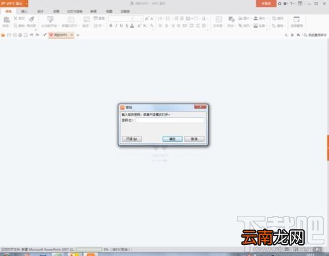This screenshot has height=256, width=329.
Task: Click the Save quick-access icon
Action: click(x=9, y=35)
